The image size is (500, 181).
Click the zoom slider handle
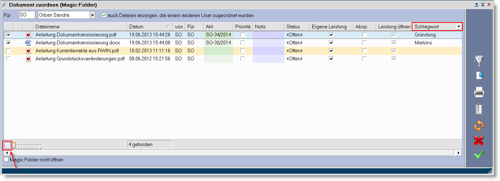tap(14, 146)
